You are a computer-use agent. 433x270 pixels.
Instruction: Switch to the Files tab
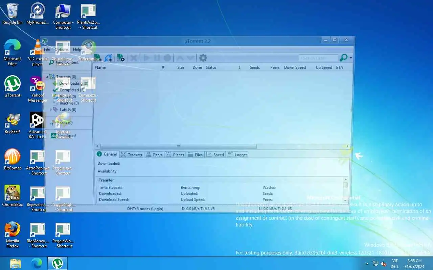195,155
